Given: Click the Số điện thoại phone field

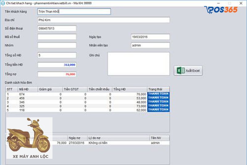Looking at the screenshot, I should [57, 28].
